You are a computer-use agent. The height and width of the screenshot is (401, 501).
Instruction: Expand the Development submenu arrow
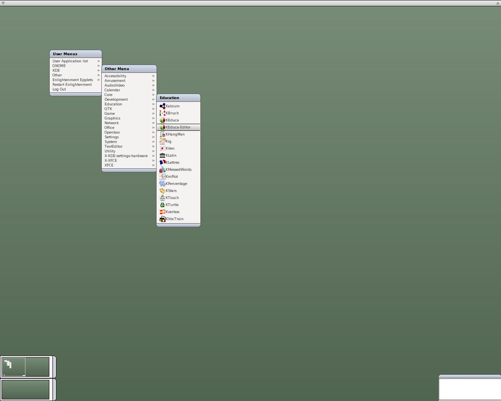point(153,99)
